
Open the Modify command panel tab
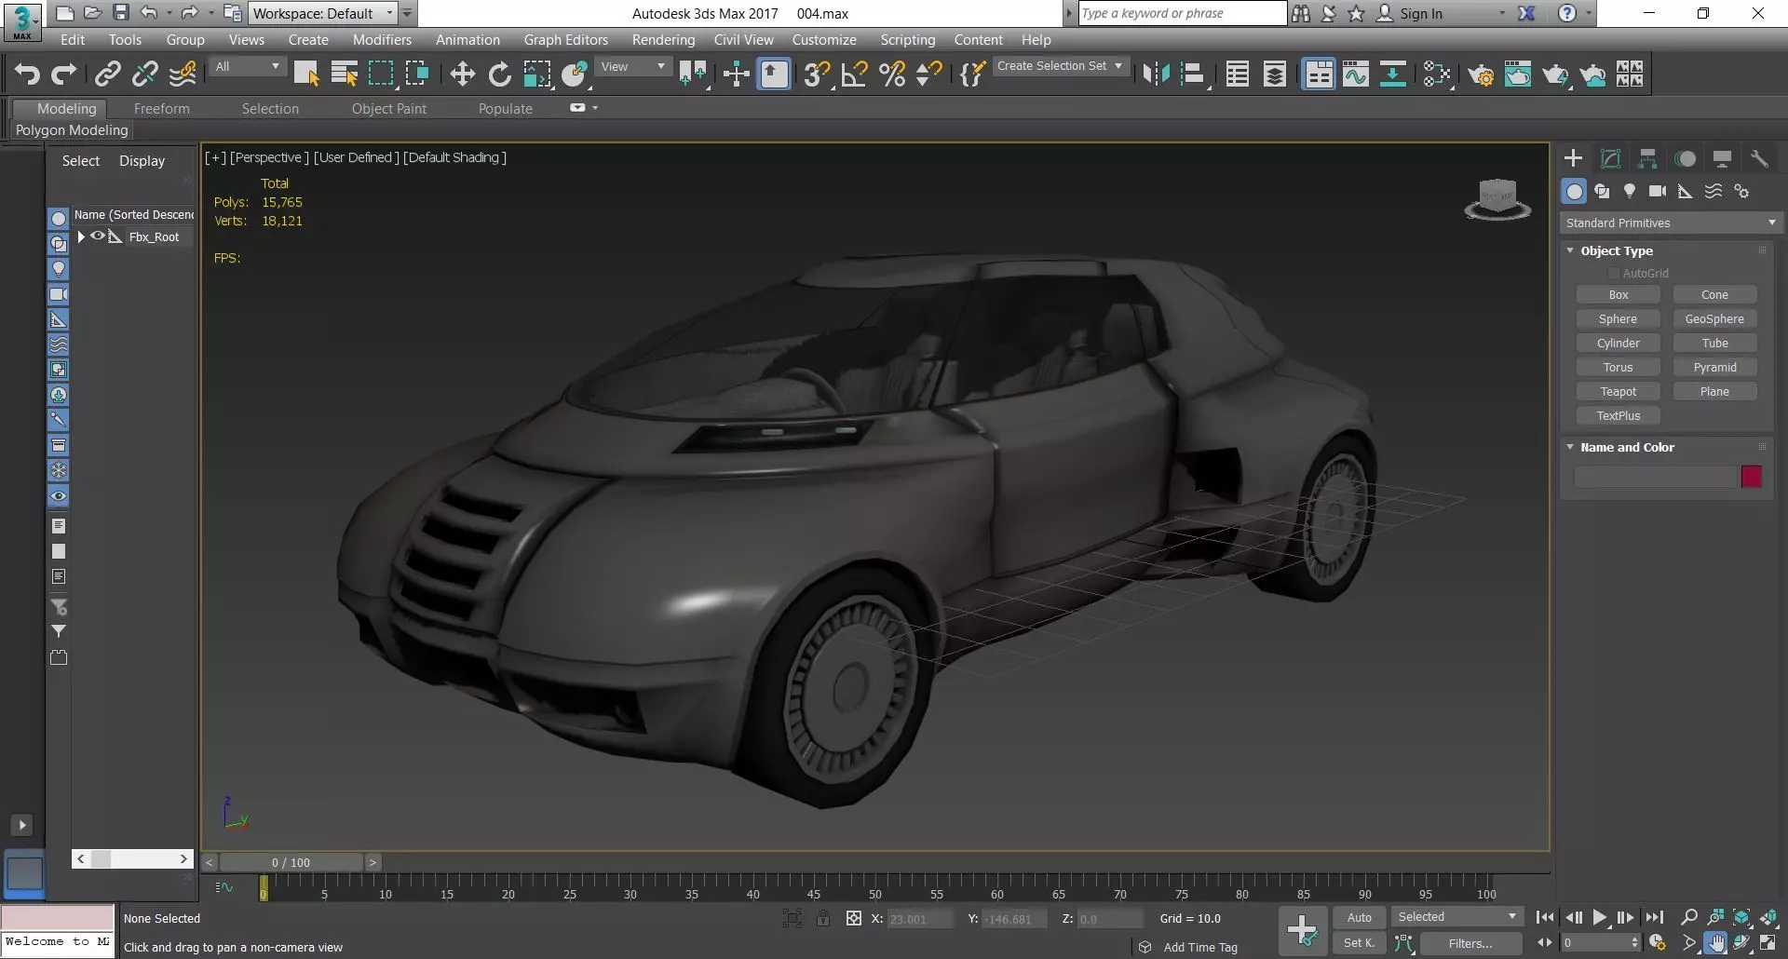1610,158
